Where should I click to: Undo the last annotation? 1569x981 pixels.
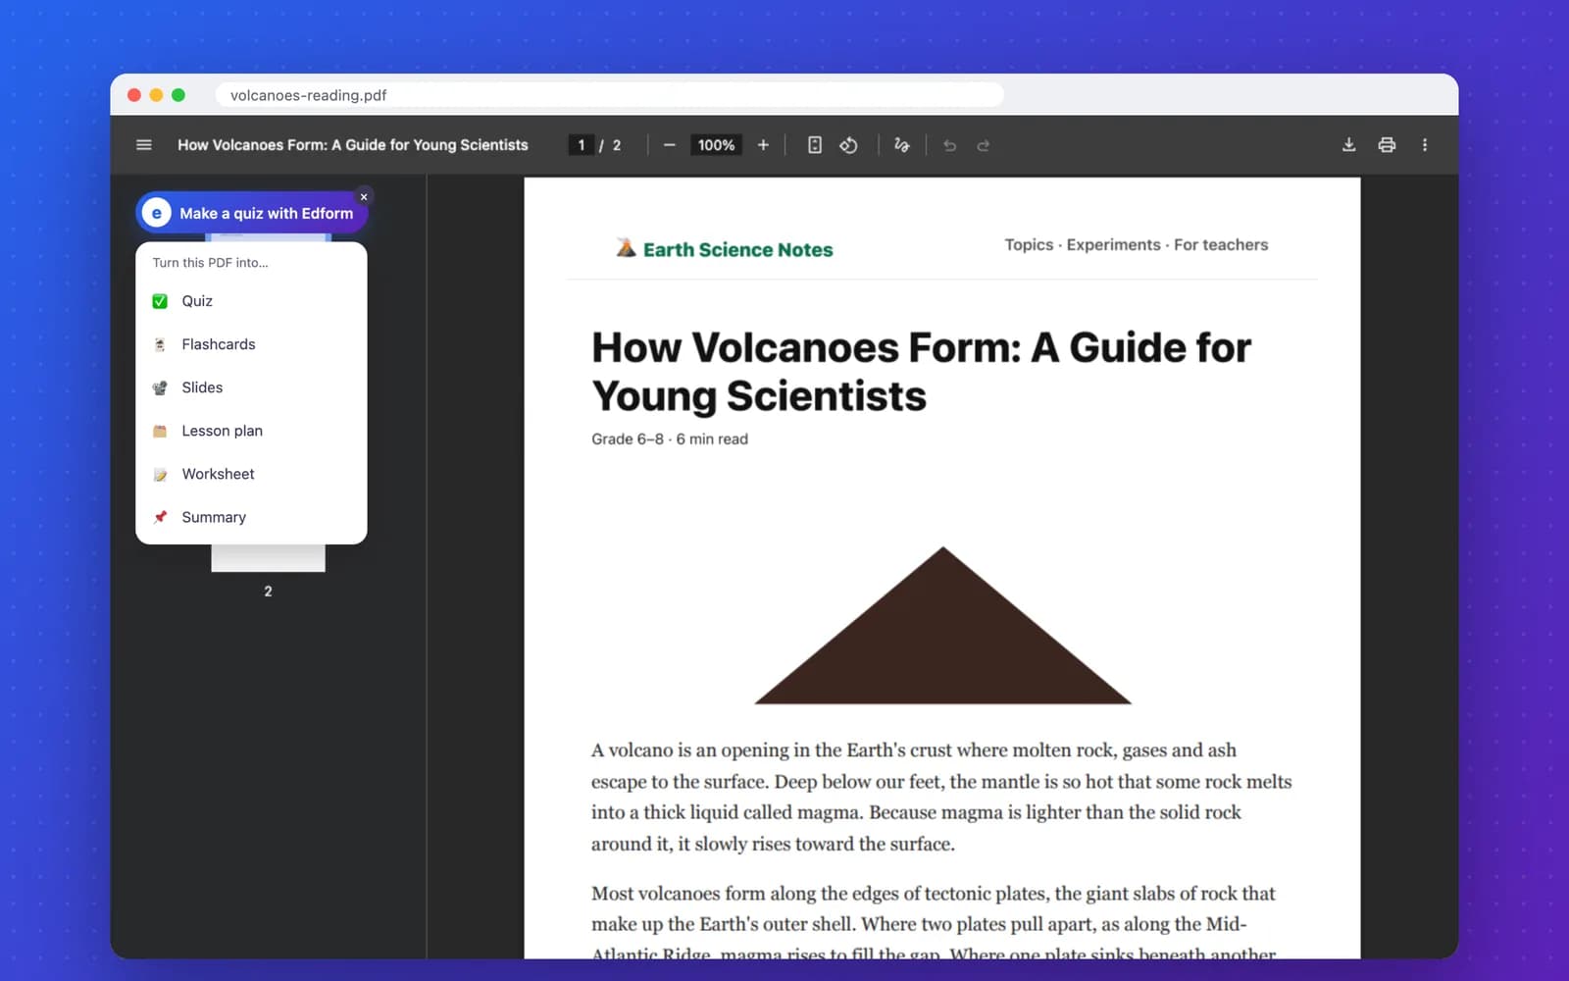[x=949, y=145]
